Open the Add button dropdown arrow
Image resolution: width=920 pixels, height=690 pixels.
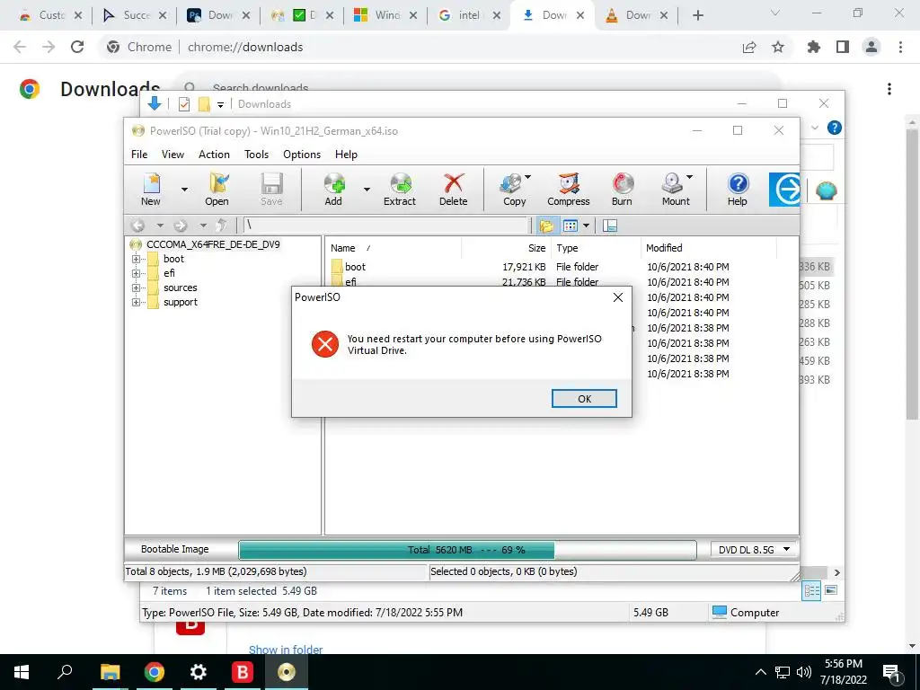[x=367, y=189]
